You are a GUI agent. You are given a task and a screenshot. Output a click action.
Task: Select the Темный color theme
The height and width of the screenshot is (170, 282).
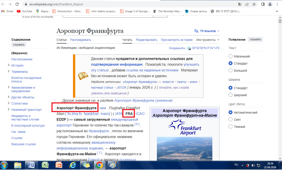231,126
